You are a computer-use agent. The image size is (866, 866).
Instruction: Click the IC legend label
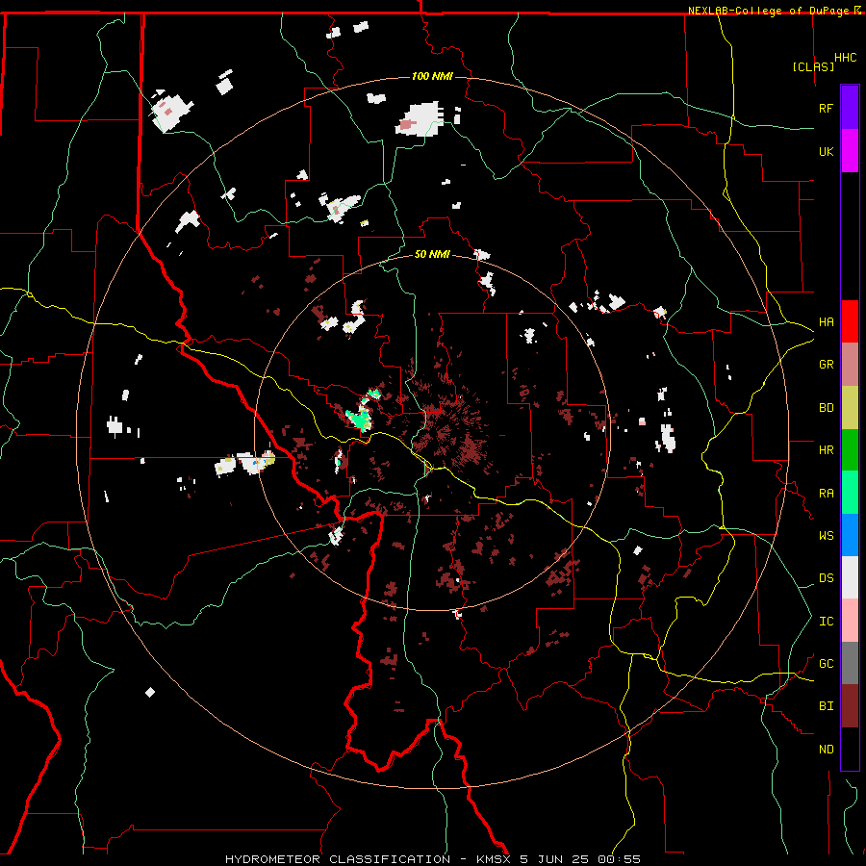coord(827,622)
